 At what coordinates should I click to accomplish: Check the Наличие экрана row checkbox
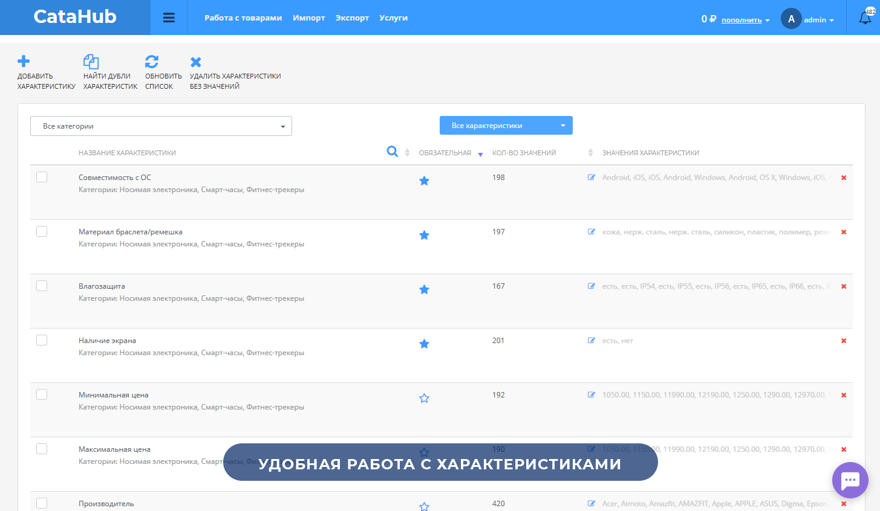coord(42,340)
